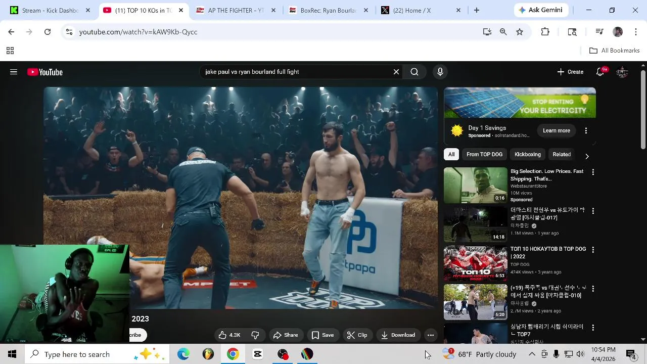The width and height of the screenshot is (647, 364).
Task: Open the YouTube account avatar menu
Action: pos(622,72)
